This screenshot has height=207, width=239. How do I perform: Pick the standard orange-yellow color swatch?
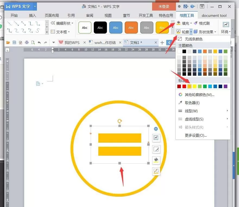point(189,87)
